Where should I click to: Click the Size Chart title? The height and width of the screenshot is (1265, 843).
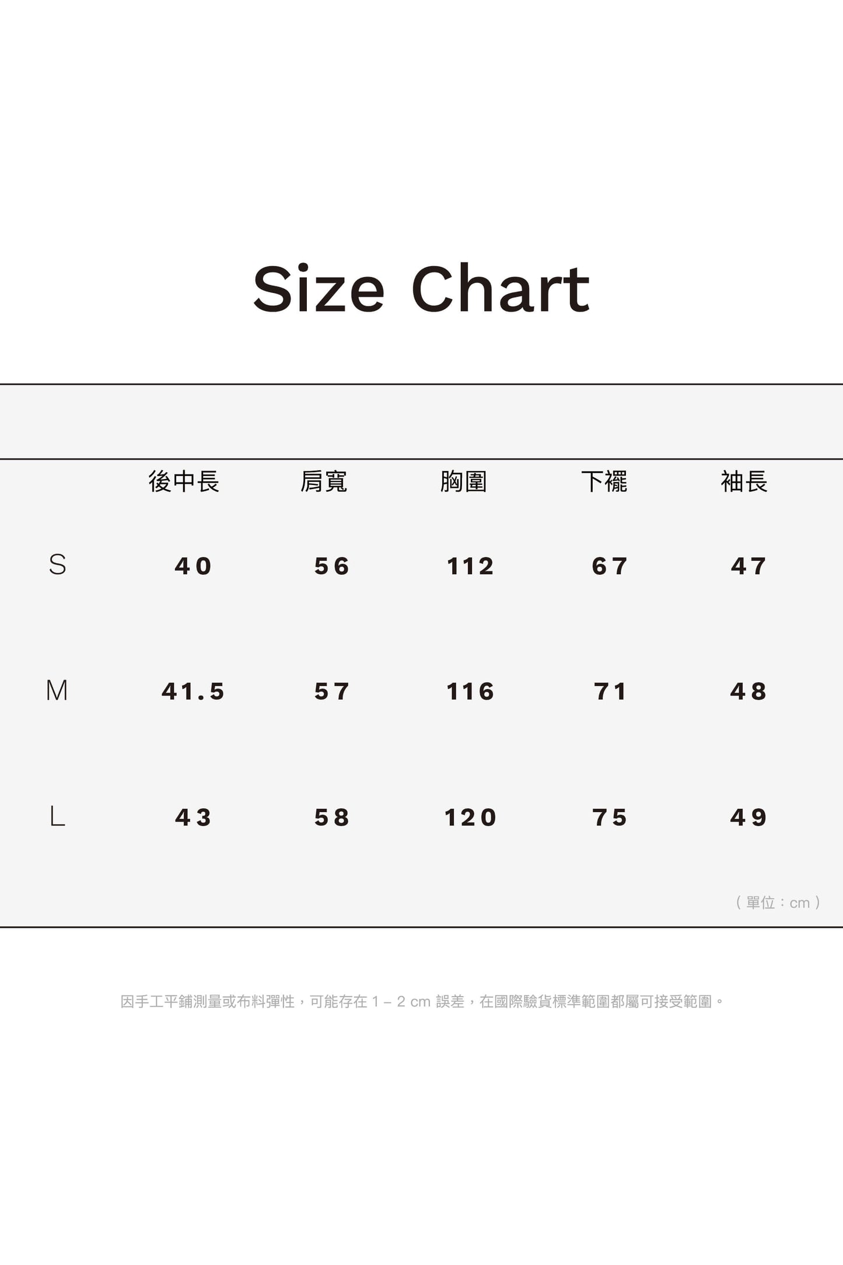421,289
